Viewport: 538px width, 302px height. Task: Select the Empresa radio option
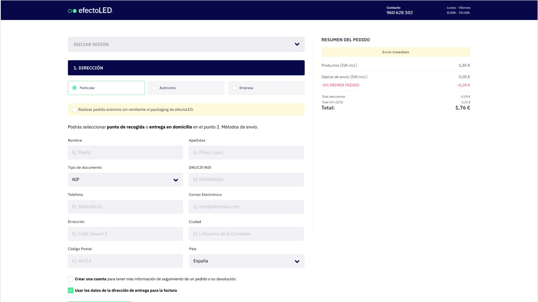point(234,88)
